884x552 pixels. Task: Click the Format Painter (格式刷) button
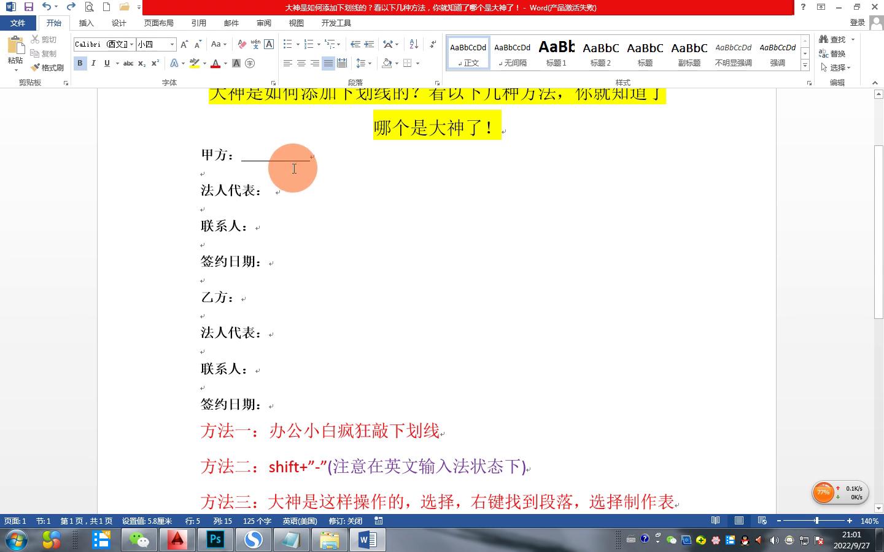pyautogui.click(x=48, y=67)
